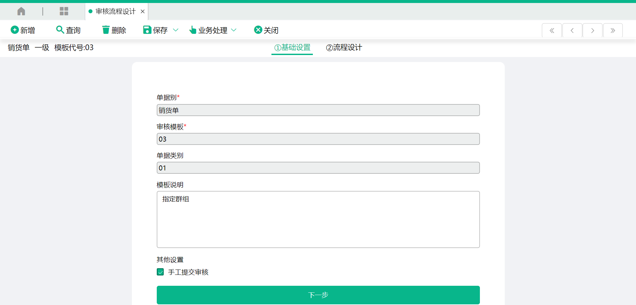Toggle the 手工提交审核 checkbox

click(x=160, y=272)
